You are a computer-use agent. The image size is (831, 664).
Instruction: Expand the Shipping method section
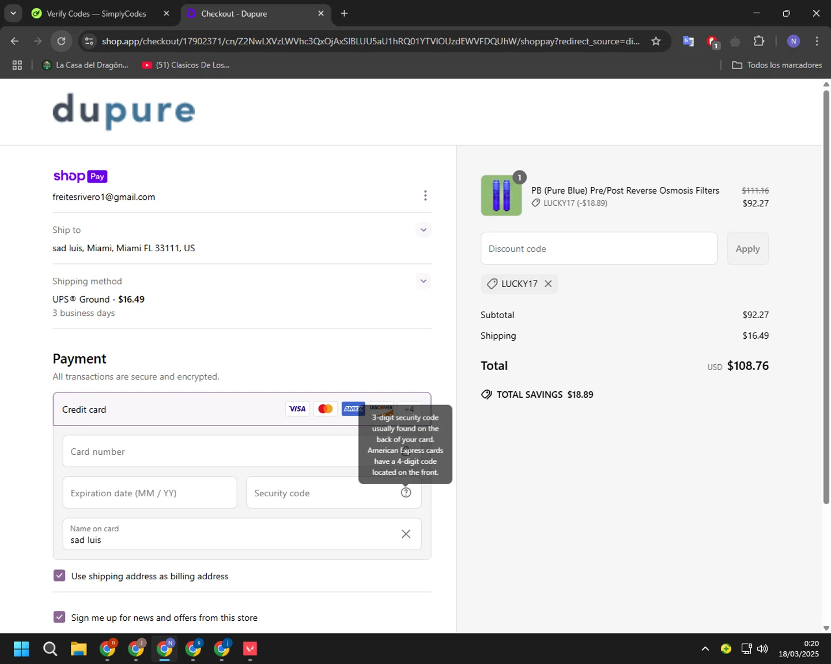click(423, 281)
